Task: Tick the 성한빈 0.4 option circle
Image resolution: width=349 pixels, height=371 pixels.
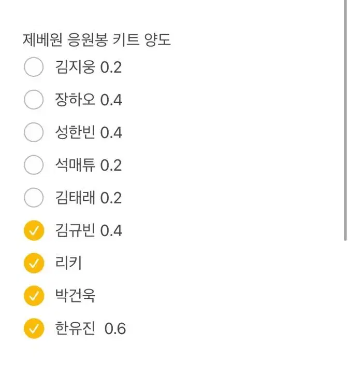Action: click(34, 133)
